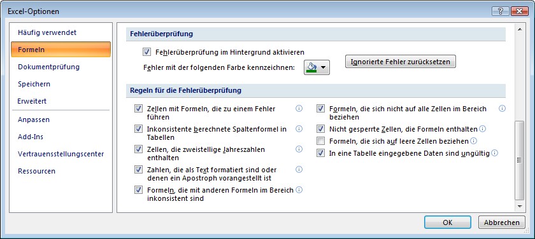Click 'Abbrechen' to cancel

click(x=502, y=222)
